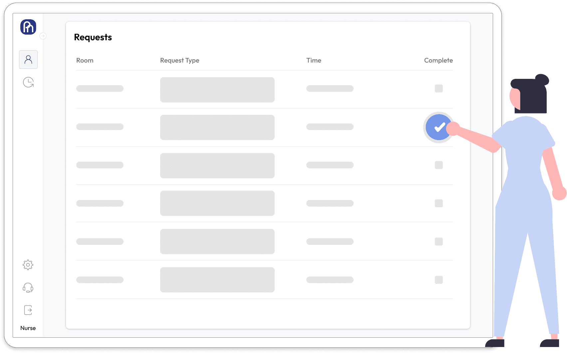This screenshot has height=353, width=567.
Task: Click the Request Type column header
Action: [x=180, y=60]
